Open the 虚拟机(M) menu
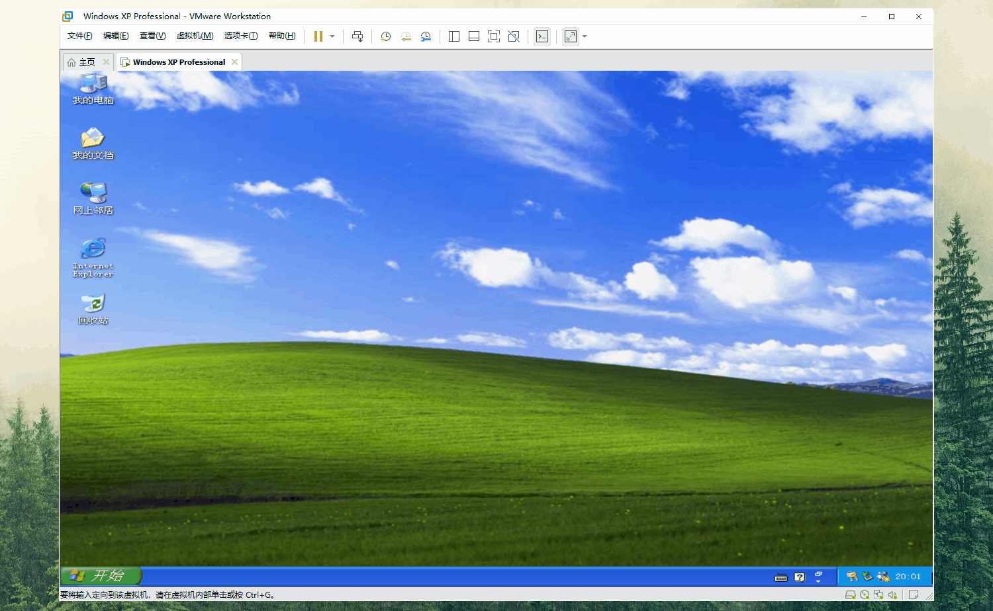The image size is (993, 611). pos(195,36)
